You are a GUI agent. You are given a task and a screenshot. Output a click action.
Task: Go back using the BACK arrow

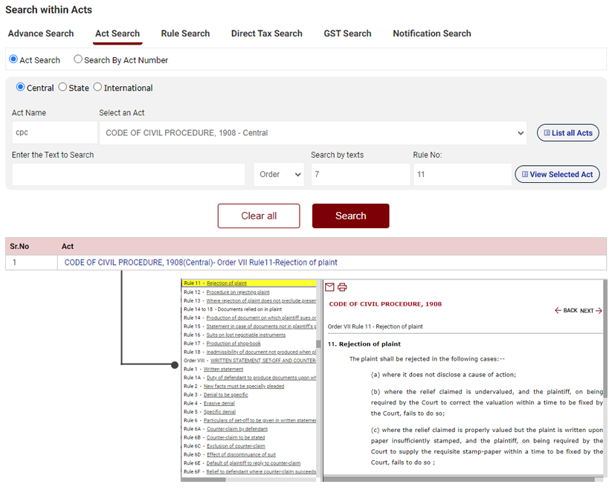(566, 311)
